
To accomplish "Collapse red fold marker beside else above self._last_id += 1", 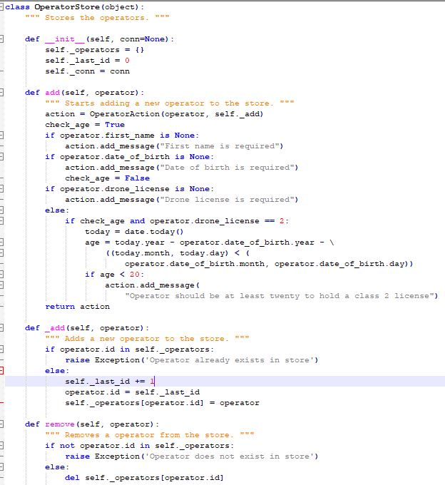I will (1, 371).
